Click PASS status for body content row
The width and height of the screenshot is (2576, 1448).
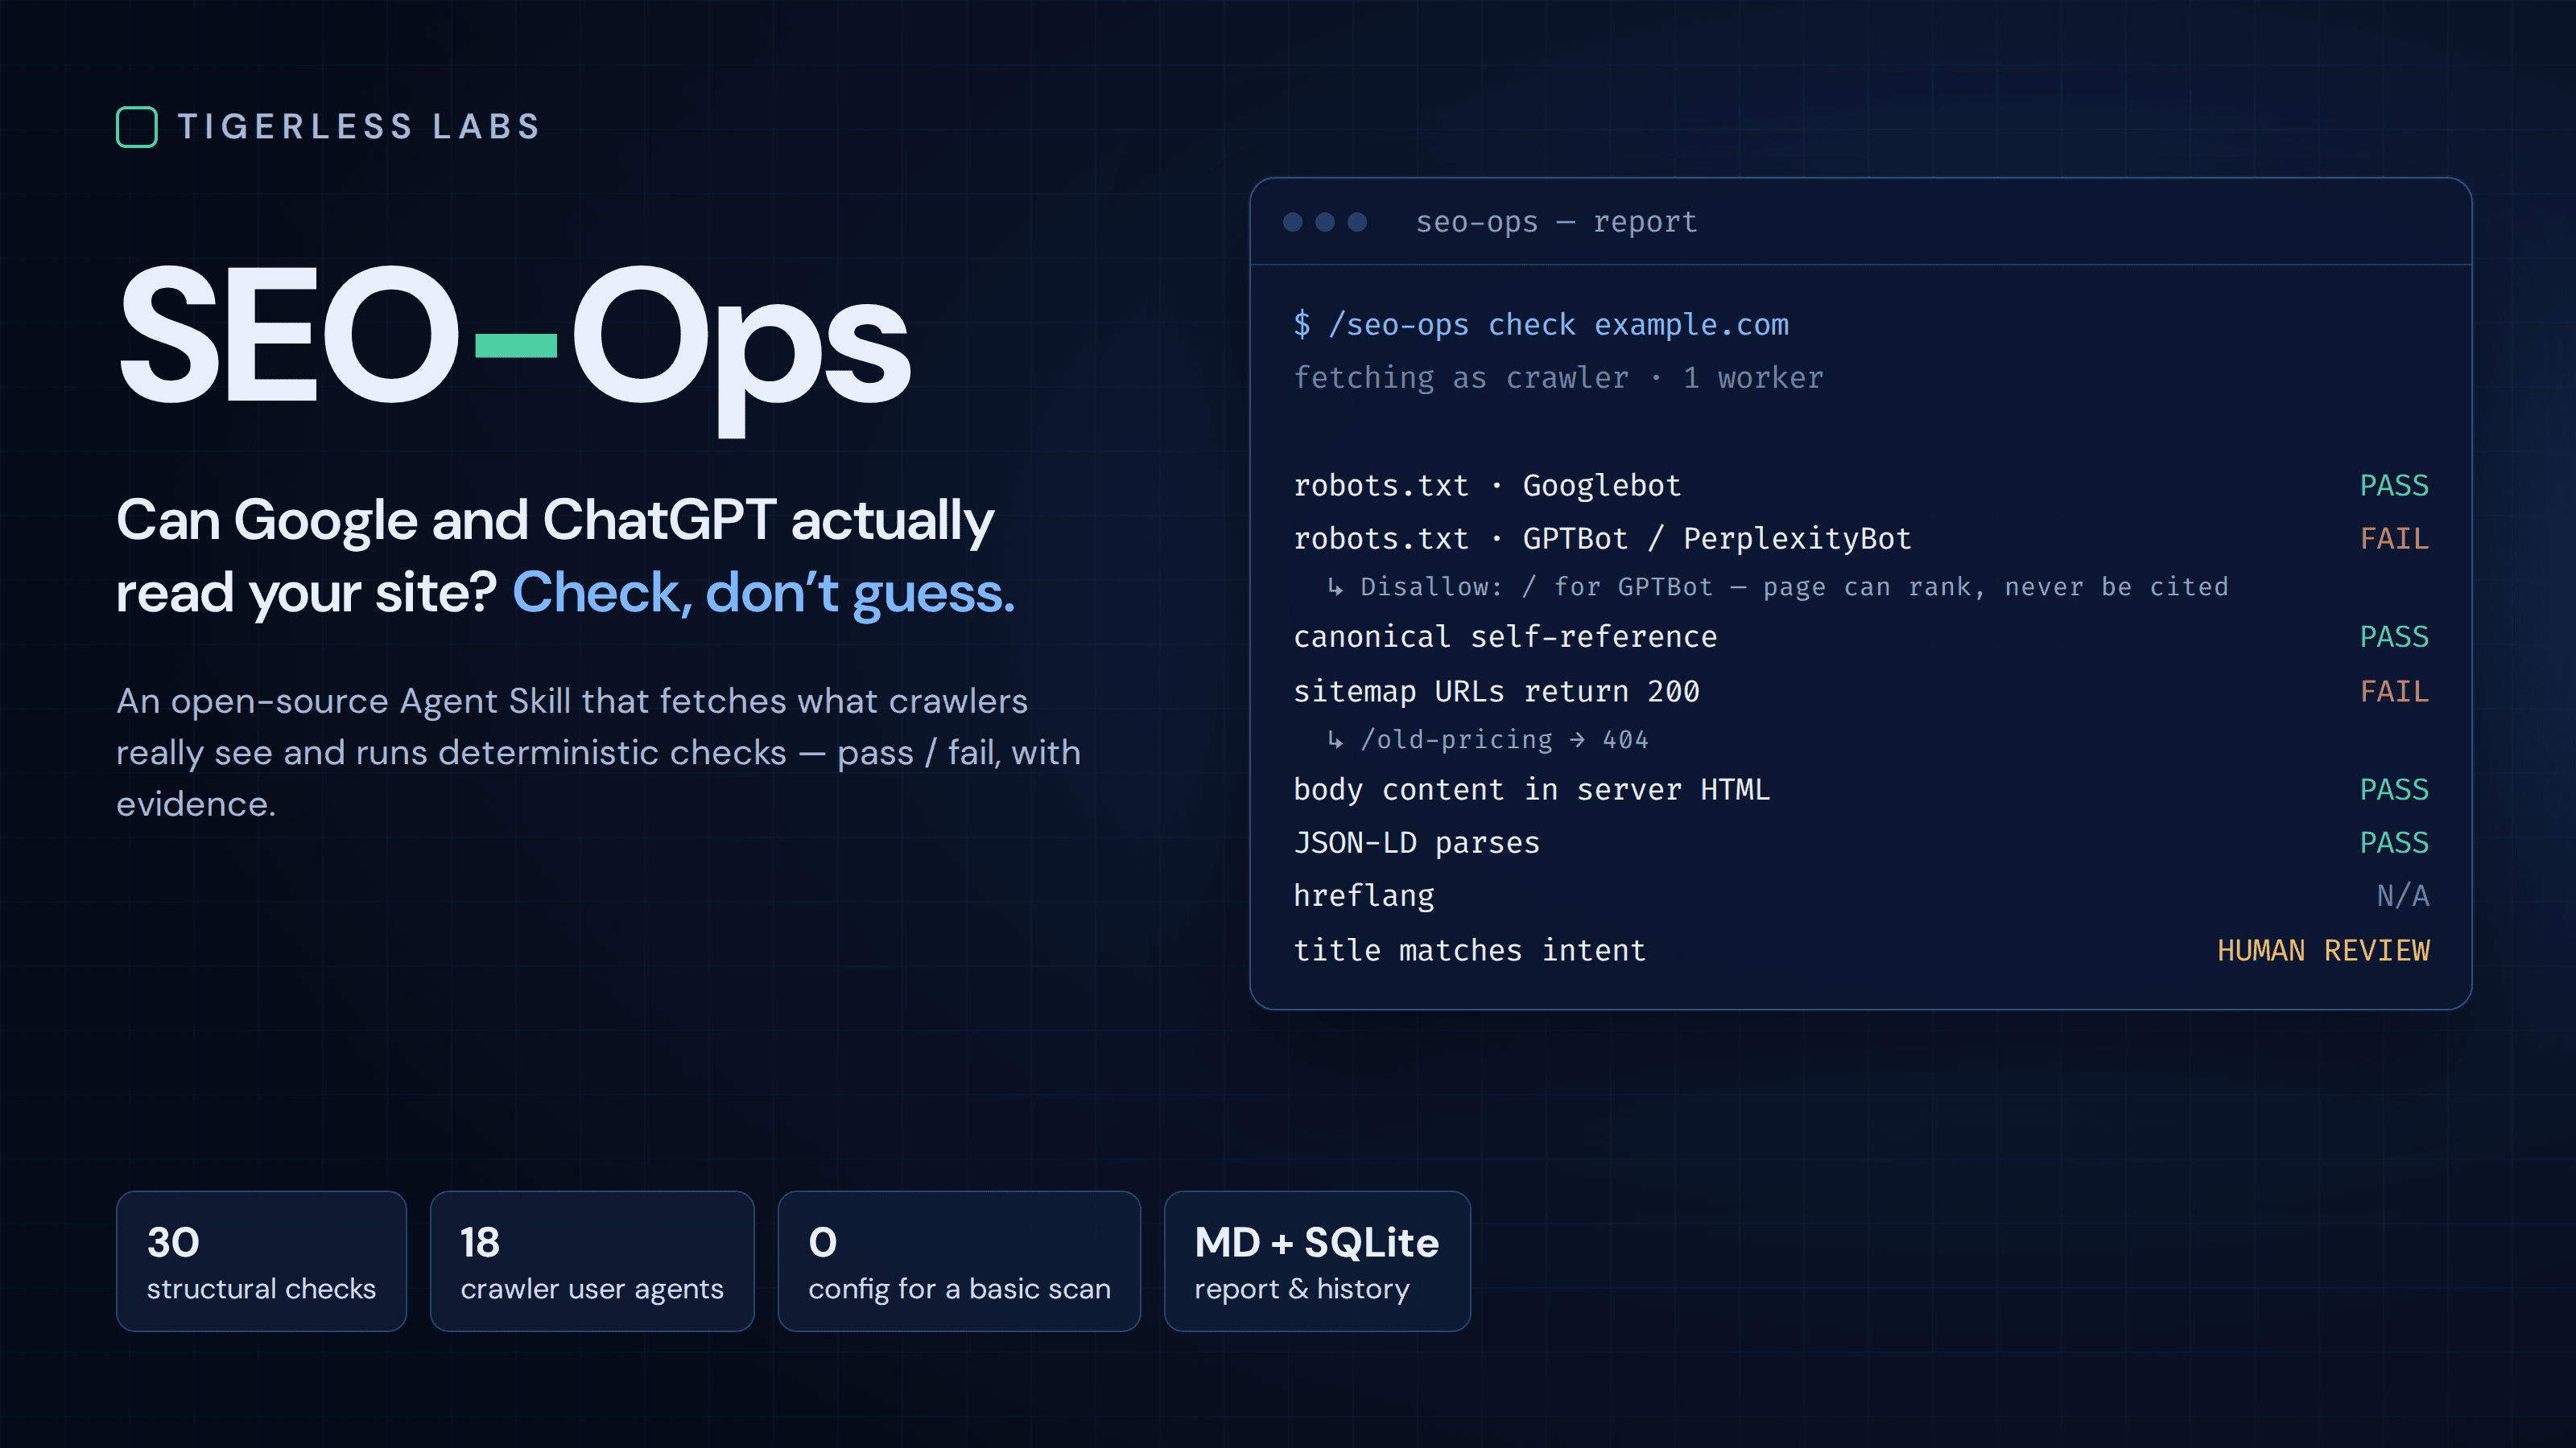click(2394, 789)
